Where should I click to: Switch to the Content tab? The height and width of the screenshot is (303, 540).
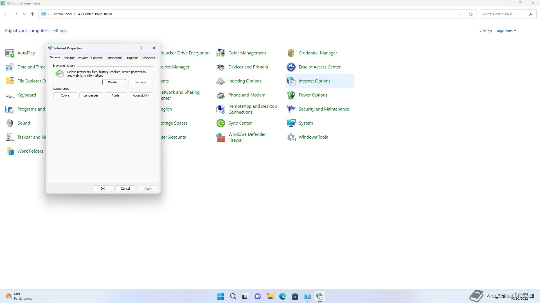point(96,58)
